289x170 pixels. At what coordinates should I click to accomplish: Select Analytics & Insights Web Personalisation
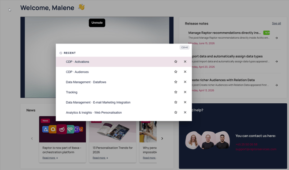pos(94,113)
